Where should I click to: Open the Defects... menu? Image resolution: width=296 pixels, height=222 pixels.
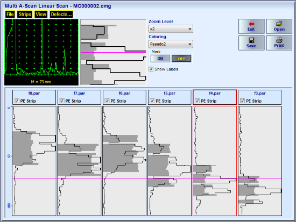point(61,15)
